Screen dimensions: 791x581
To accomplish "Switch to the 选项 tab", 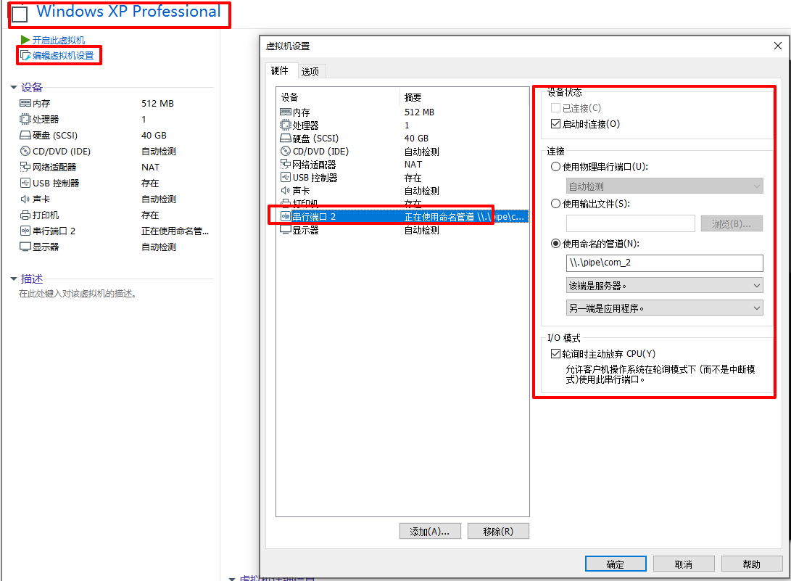I will point(310,72).
